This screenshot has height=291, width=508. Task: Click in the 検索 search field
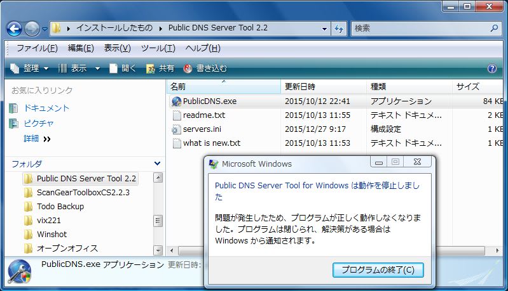(x=420, y=29)
